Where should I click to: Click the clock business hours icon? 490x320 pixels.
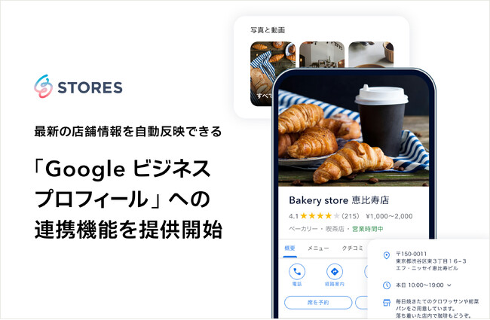[387, 285]
